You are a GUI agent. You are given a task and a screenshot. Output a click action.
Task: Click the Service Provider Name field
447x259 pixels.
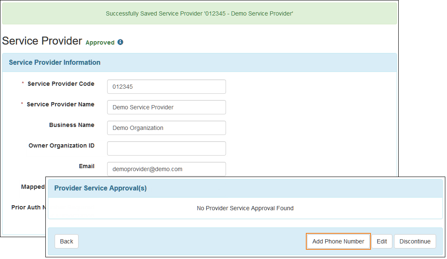point(166,107)
